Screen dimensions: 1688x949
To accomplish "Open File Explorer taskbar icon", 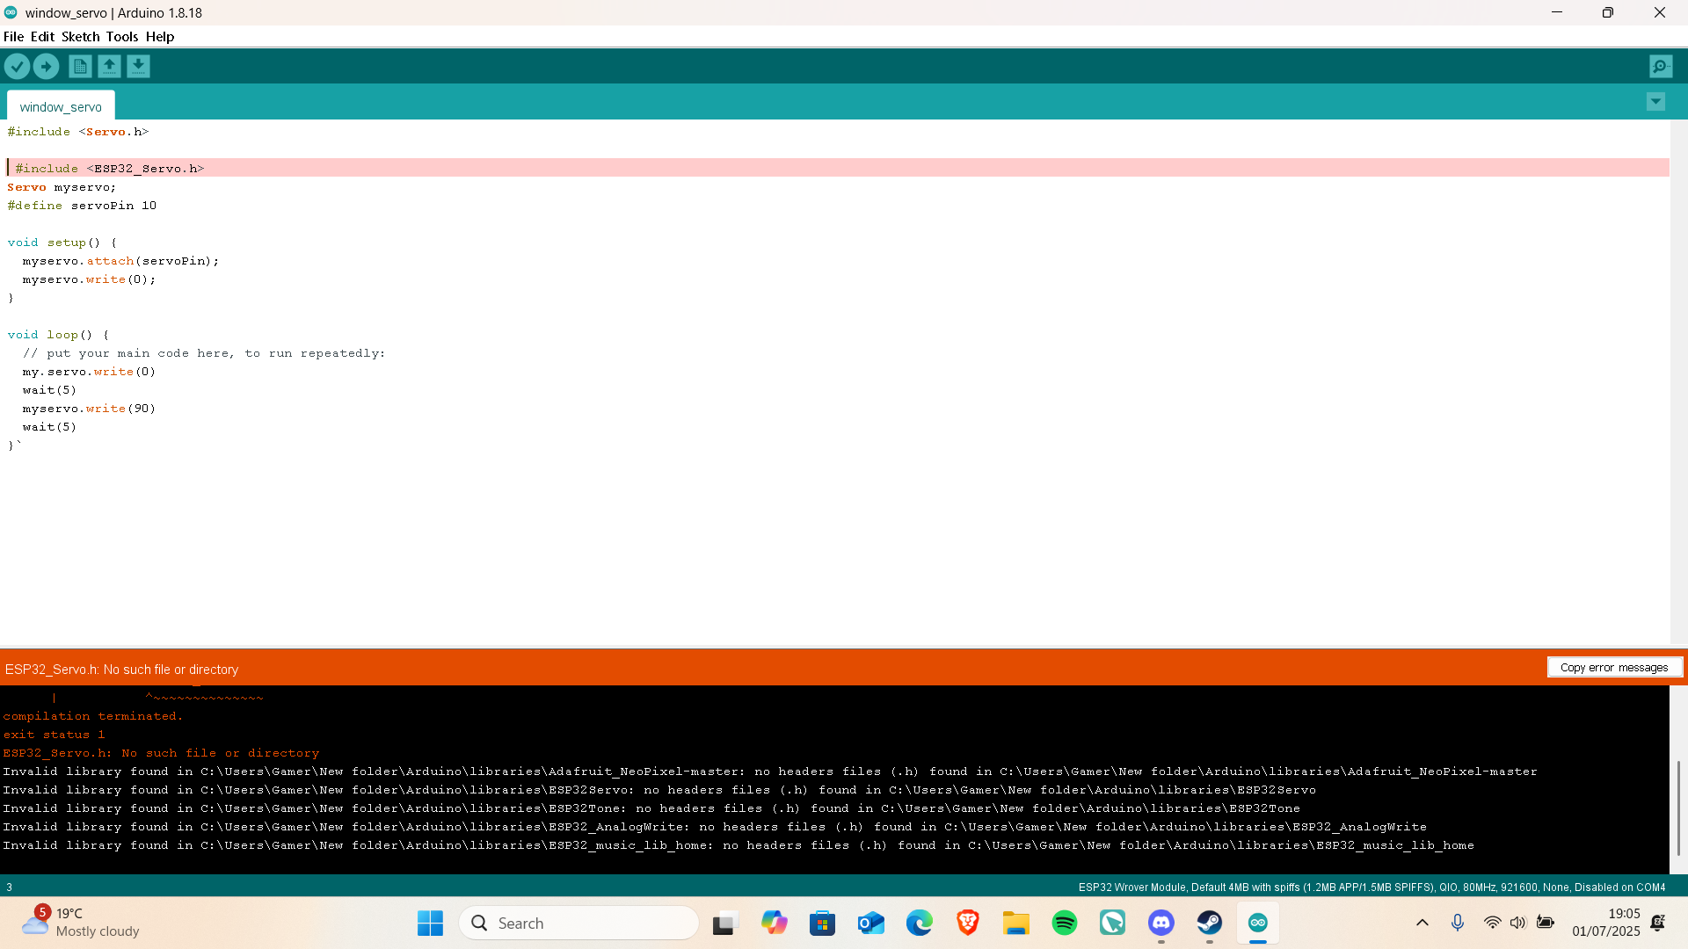I will pos(1015,923).
